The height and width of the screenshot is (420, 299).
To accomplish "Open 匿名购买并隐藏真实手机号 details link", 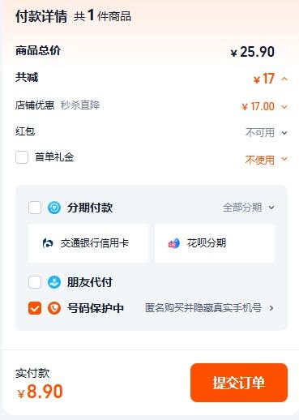I will [x=209, y=308].
